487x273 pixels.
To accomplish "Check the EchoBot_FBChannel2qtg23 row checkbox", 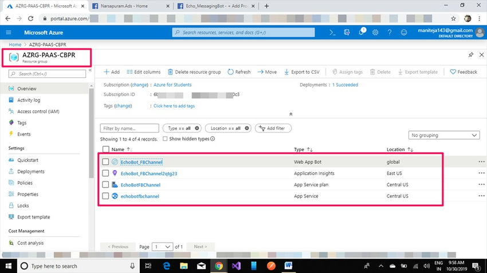I will coord(105,173).
